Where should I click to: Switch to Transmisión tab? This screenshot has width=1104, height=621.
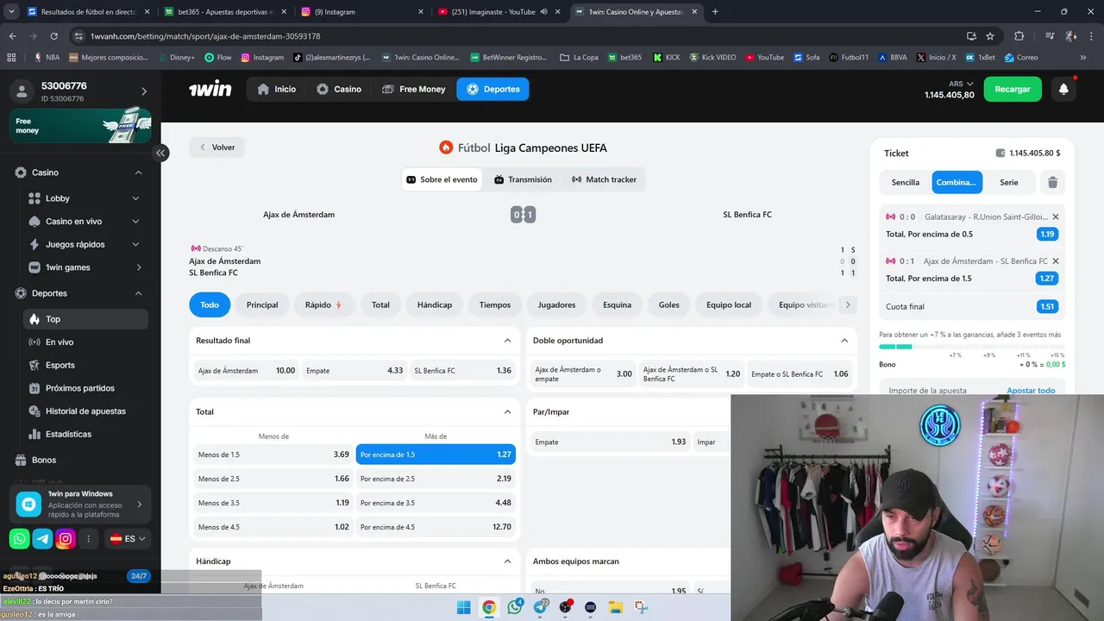tap(523, 179)
